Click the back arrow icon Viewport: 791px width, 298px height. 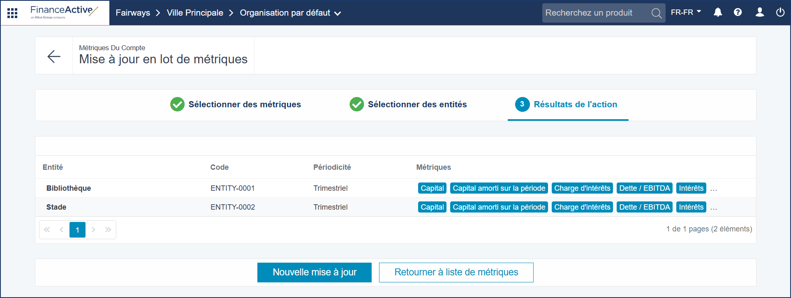(54, 56)
